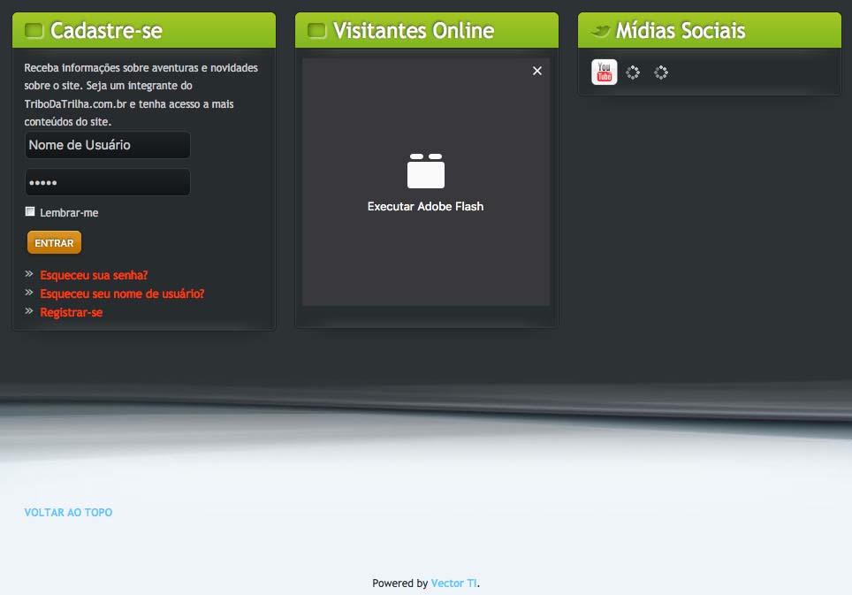Dismiss the Flash placeholder with the X
The height and width of the screenshot is (595, 852).
(537, 71)
